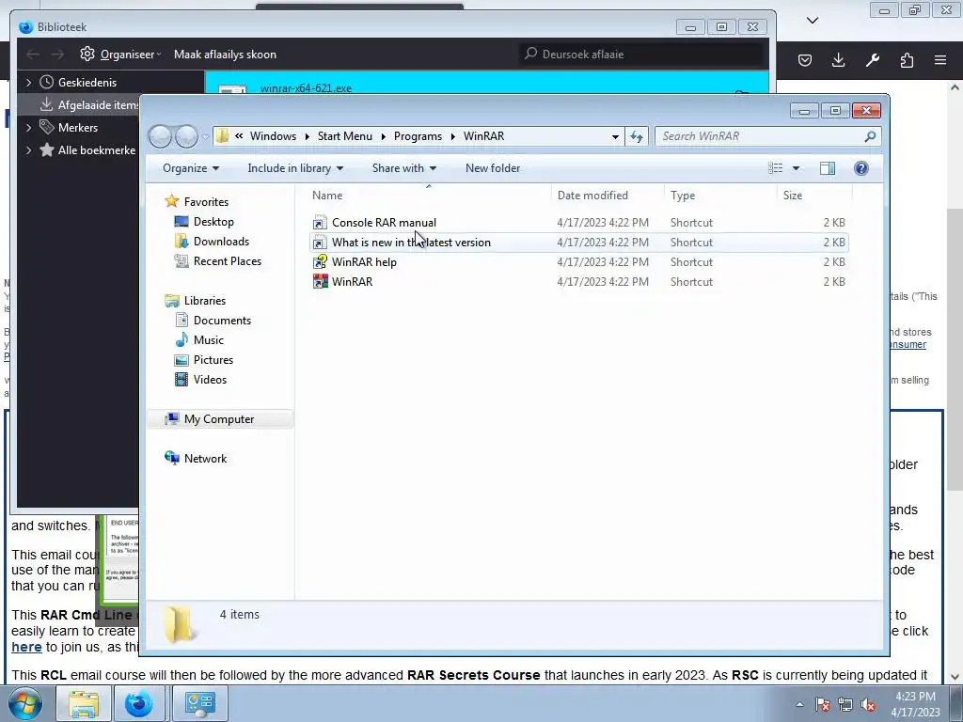Open the Windows Start button
The image size is (963, 722).
pyautogui.click(x=24, y=703)
